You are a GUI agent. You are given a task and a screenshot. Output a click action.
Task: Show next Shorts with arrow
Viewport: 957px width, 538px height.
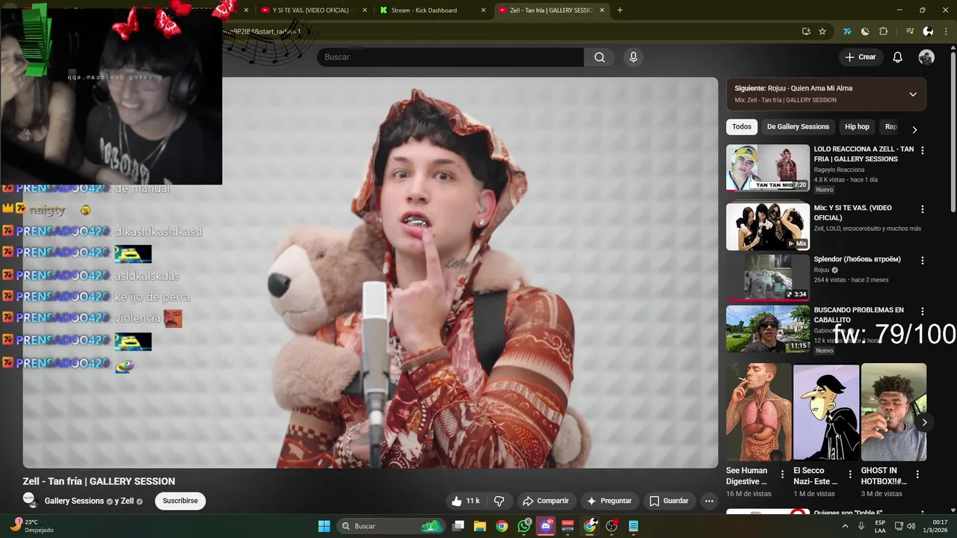click(x=924, y=422)
